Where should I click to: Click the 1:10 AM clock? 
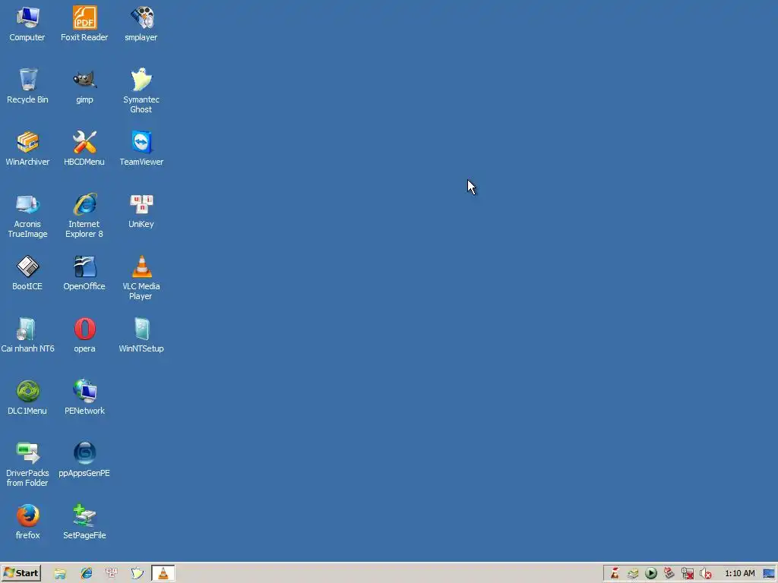point(740,574)
